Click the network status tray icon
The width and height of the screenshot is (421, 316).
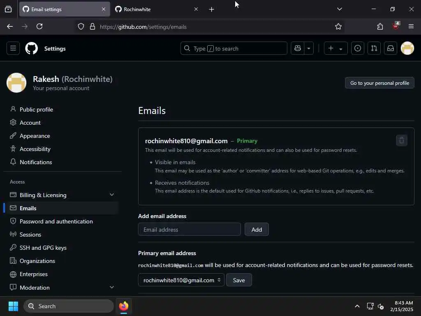coord(370,306)
